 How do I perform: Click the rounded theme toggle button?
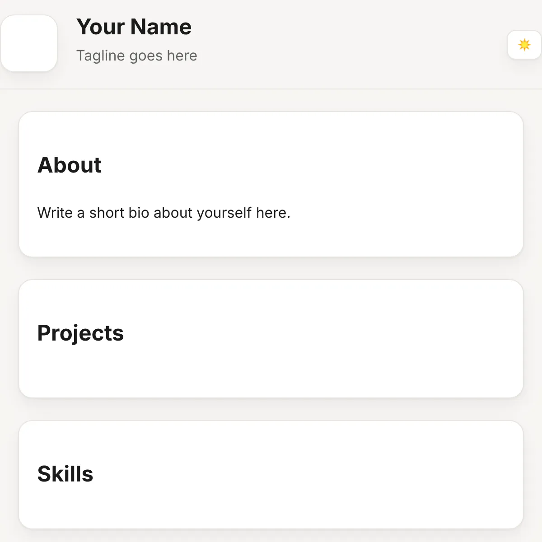[x=524, y=45]
